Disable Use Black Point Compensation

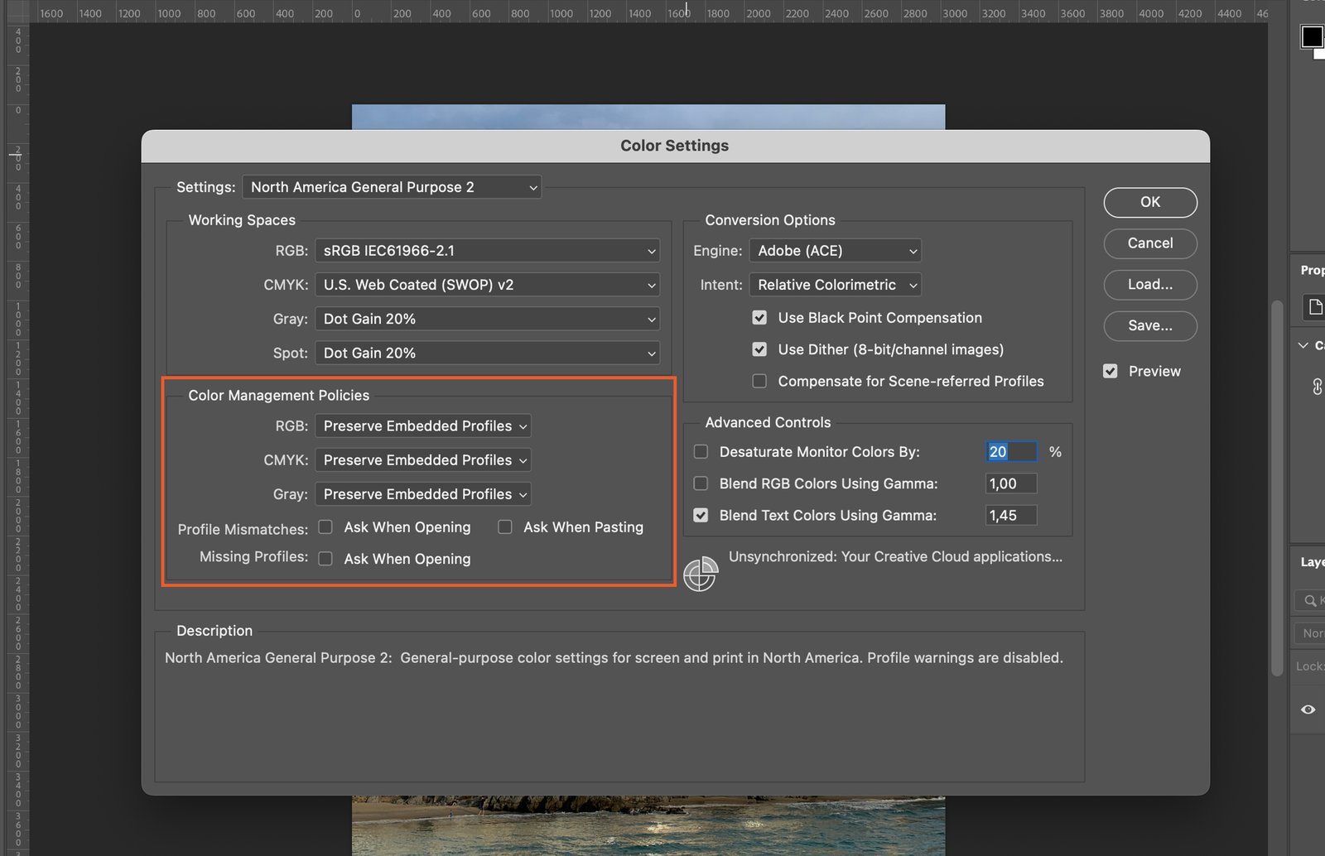coord(759,317)
